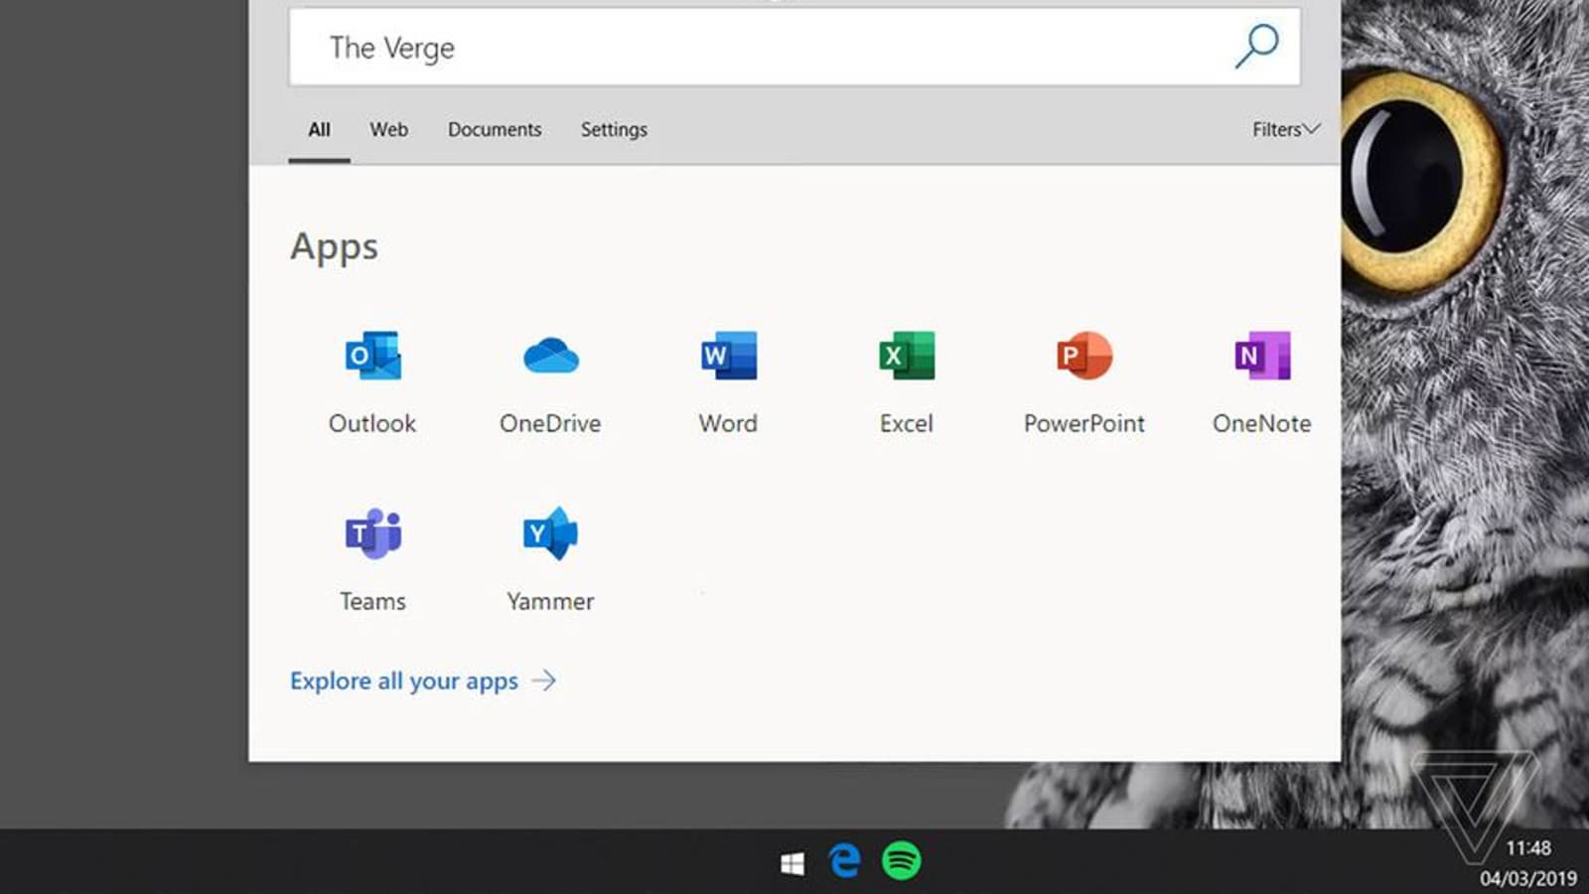Viewport: 1589px width, 894px height.
Task: Open Spotify from the taskbar
Action: [x=902, y=860]
